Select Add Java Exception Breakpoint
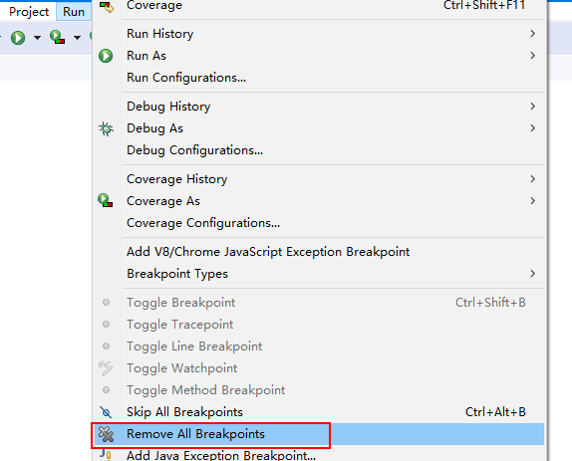572x461 pixels. pos(319,454)
